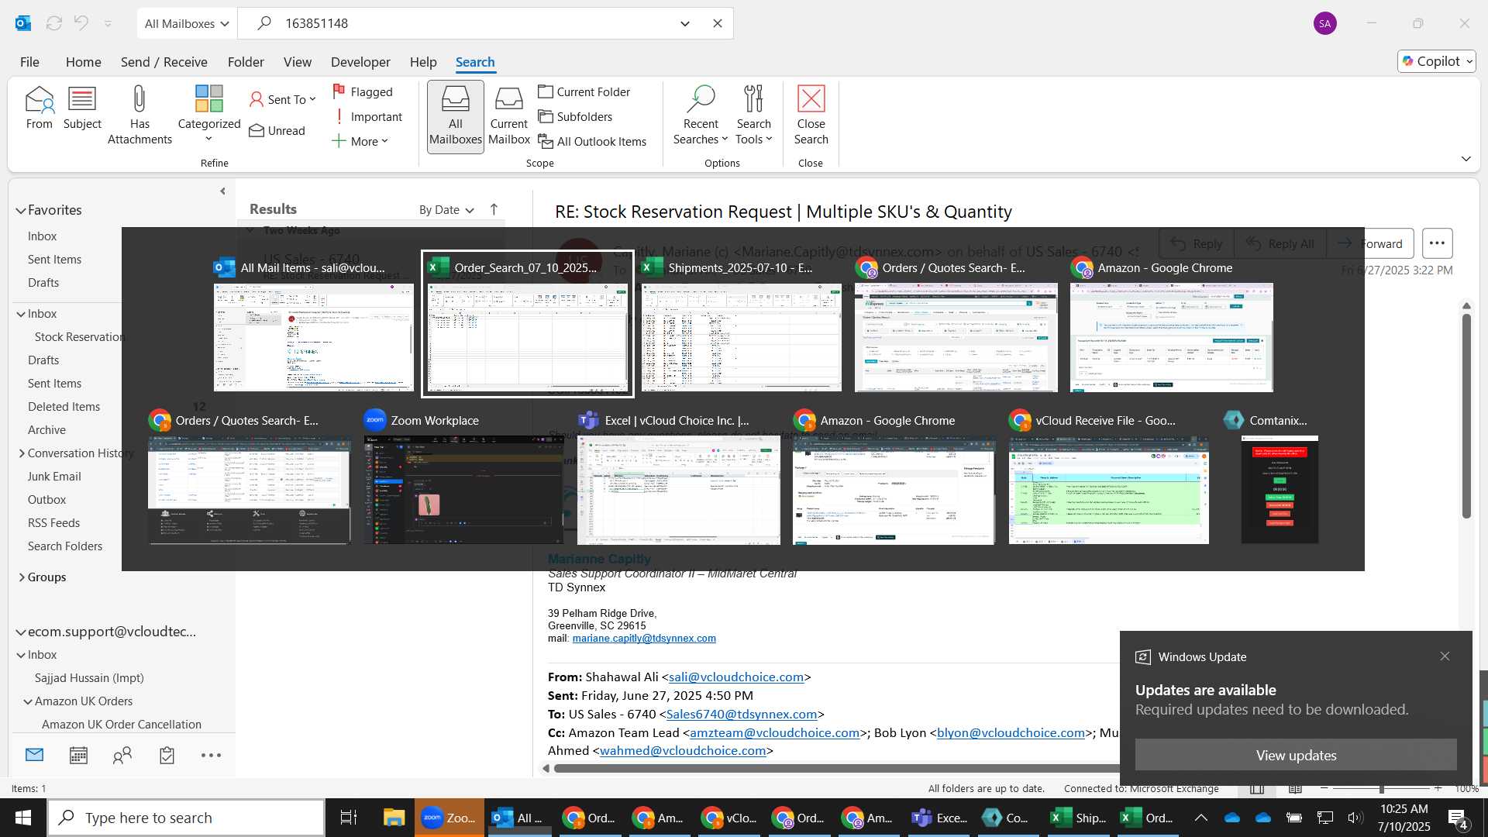Viewport: 1488px width, 837px height.
Task: Select Order_Search Excel window thumbnail
Action: [528, 324]
